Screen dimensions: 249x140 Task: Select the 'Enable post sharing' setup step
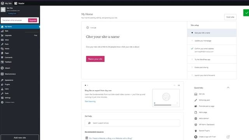[x=212, y=67]
